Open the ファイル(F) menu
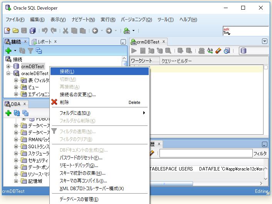Screen dimensions: 272x204 coord(15,20)
